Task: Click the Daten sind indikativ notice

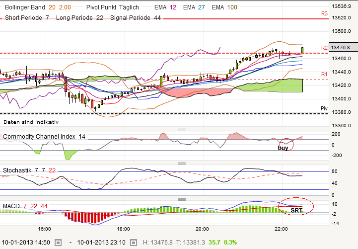Action: (31, 122)
